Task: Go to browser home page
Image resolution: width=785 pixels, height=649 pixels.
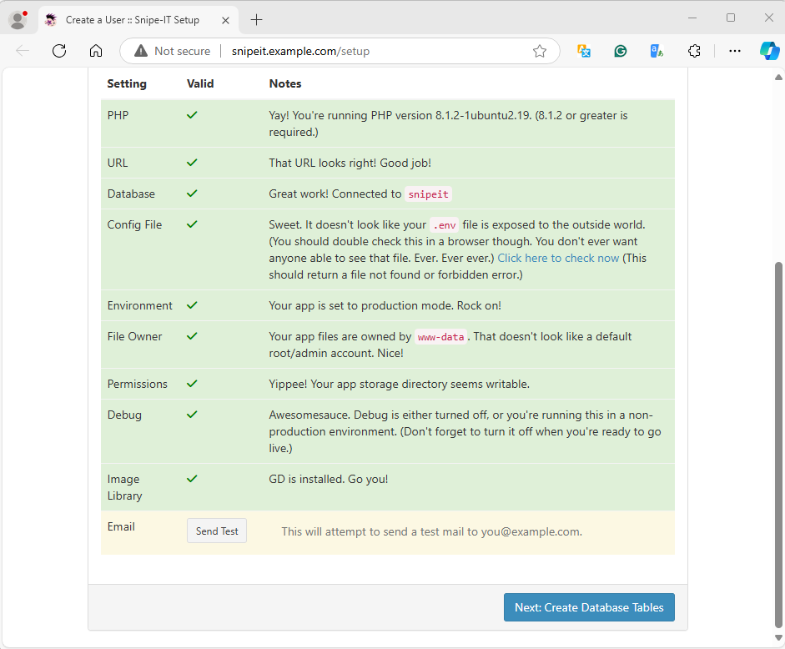Action: pos(96,51)
